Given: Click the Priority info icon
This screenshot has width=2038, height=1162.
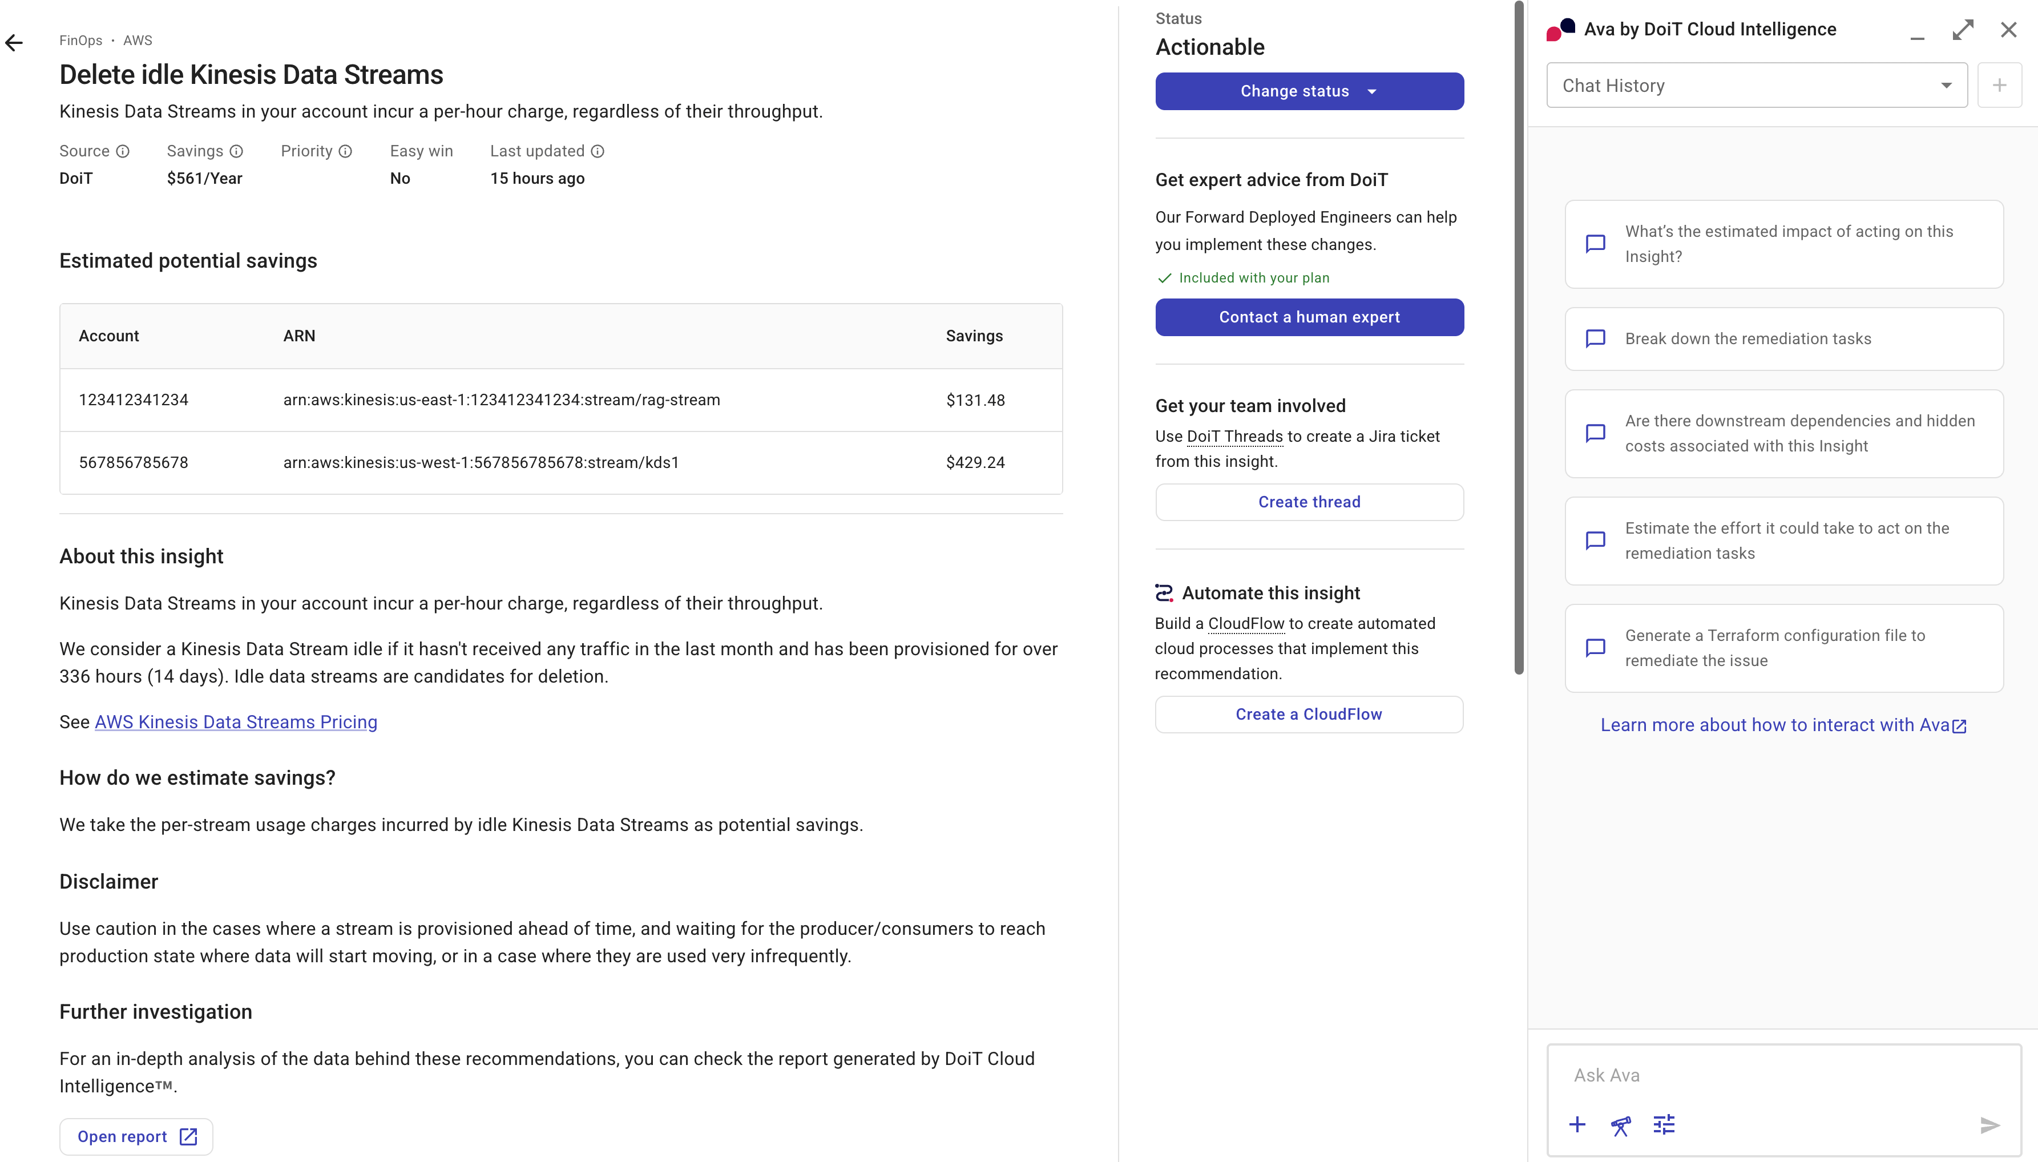Looking at the screenshot, I should pyautogui.click(x=344, y=151).
